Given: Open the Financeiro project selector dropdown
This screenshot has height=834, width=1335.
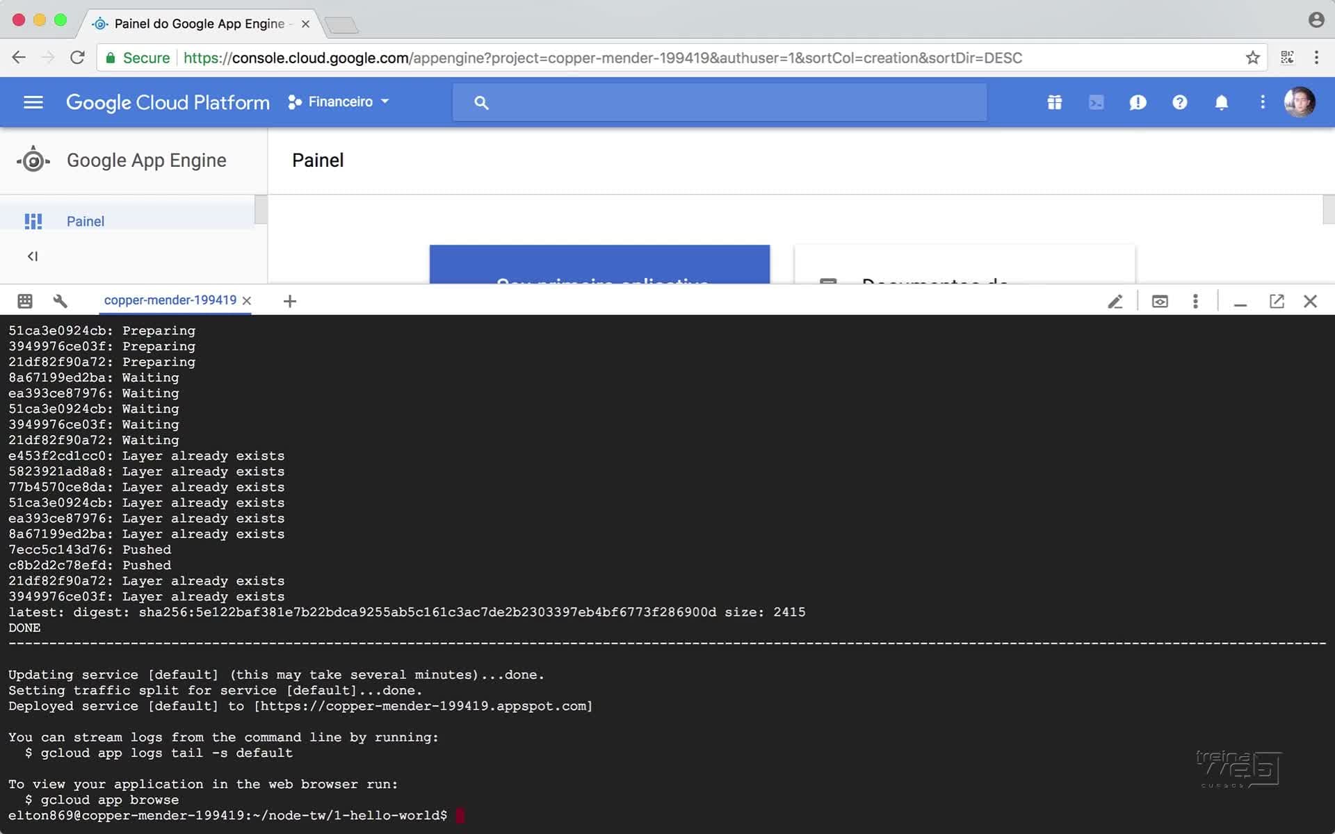Looking at the screenshot, I should 339,101.
